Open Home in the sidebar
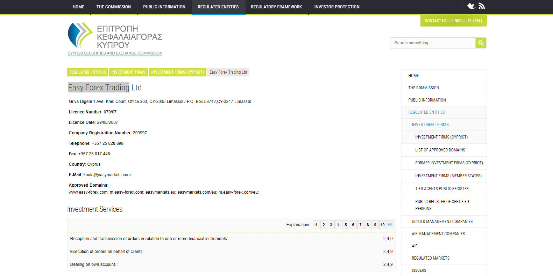Screen dimensions: 553x276 pos(444,76)
